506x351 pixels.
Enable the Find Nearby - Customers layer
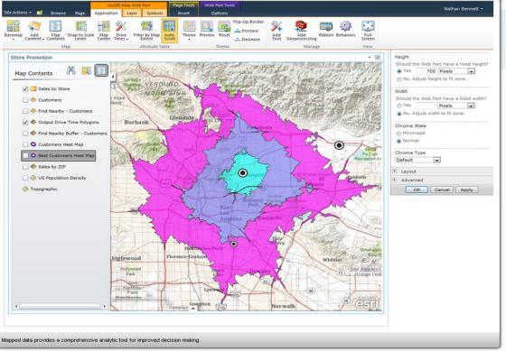[x=25, y=111]
